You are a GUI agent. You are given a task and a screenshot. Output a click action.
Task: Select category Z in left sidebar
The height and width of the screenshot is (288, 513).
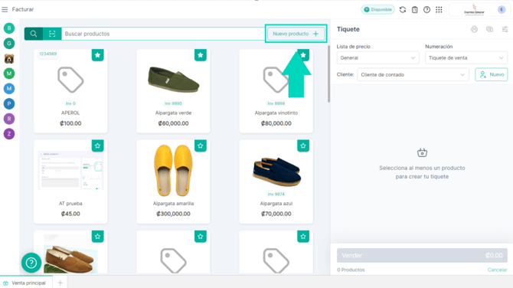click(x=9, y=134)
